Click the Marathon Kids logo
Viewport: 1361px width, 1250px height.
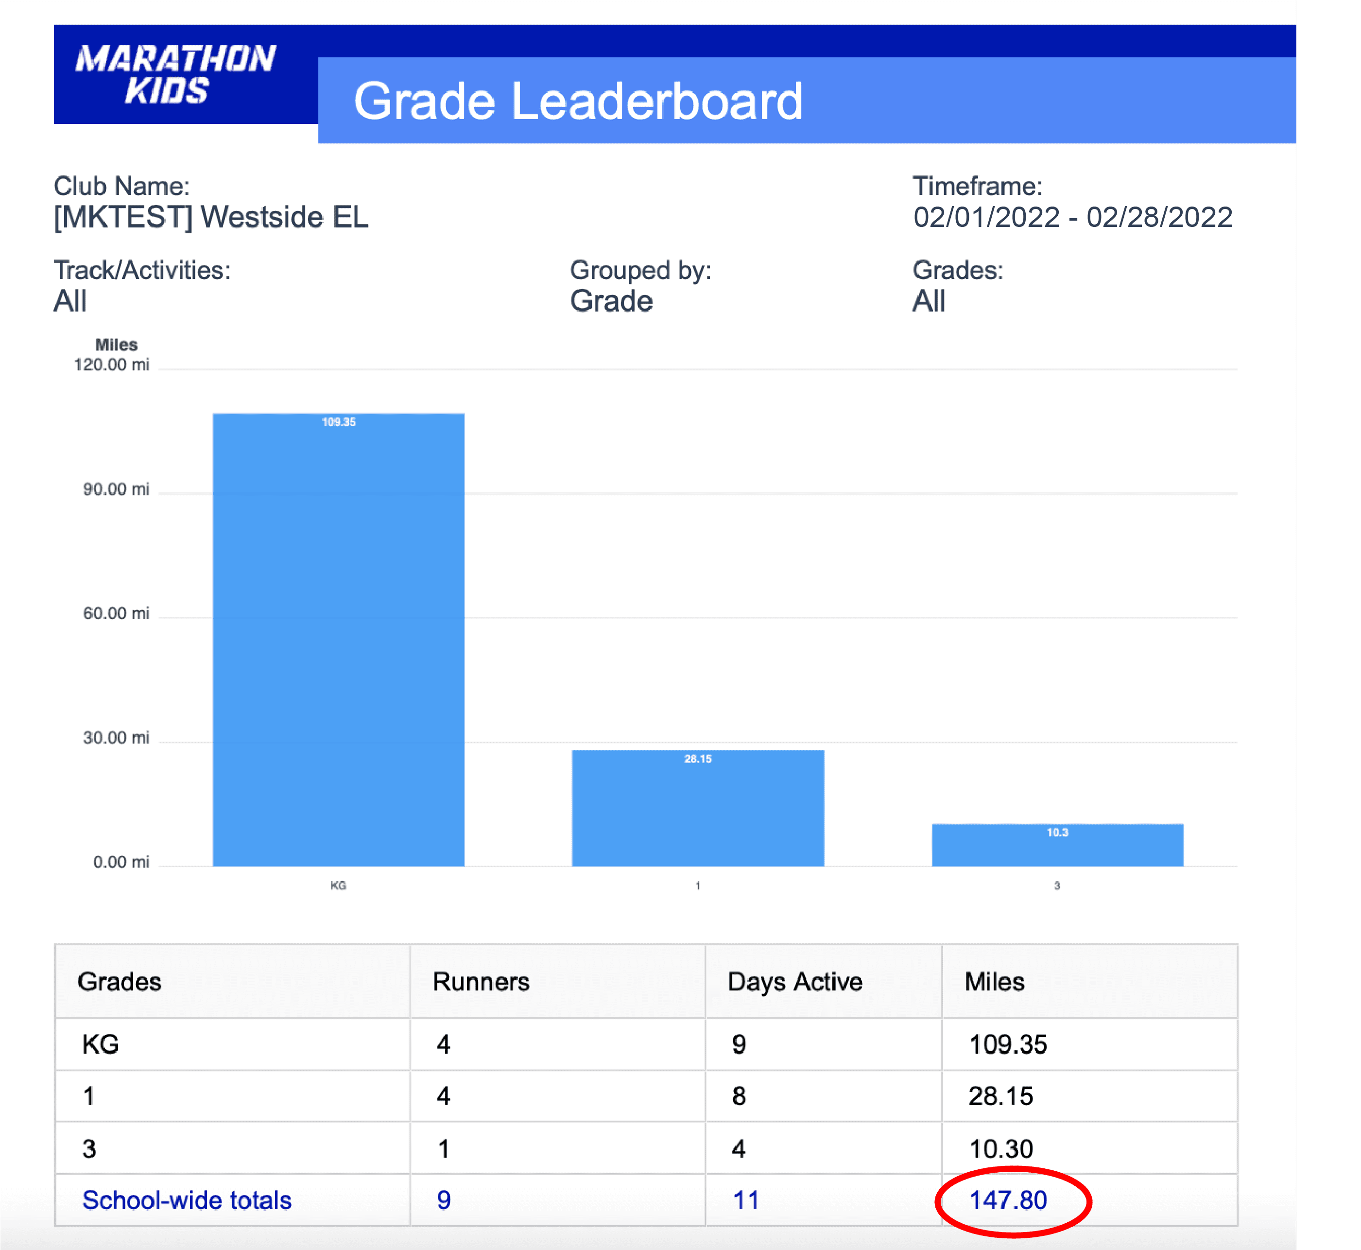pyautogui.click(x=175, y=74)
